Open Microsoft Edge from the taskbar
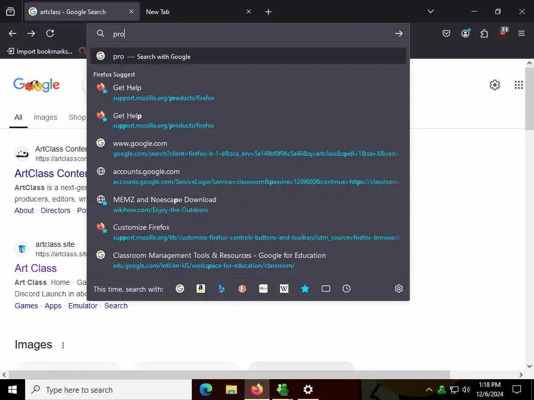Viewport: 534px width, 400px height. pos(205,390)
